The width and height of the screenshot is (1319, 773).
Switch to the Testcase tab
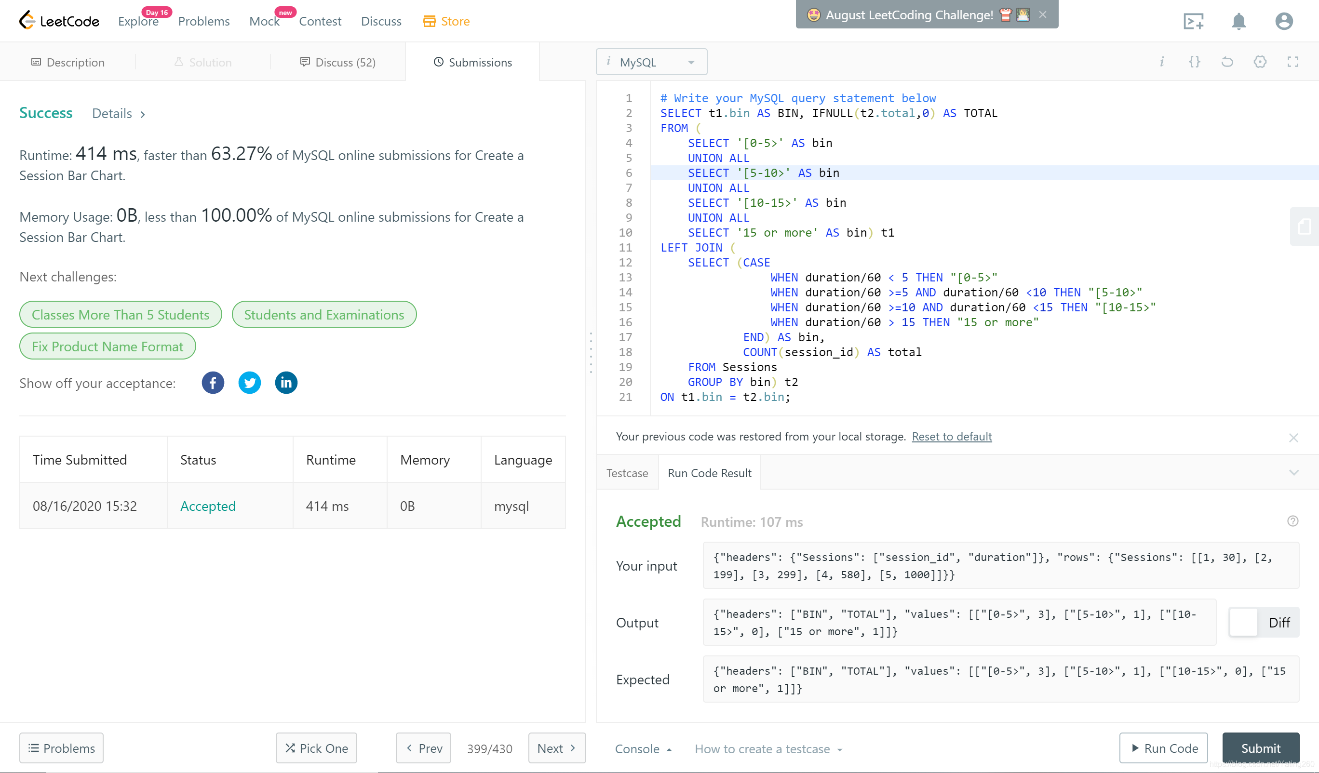point(627,473)
